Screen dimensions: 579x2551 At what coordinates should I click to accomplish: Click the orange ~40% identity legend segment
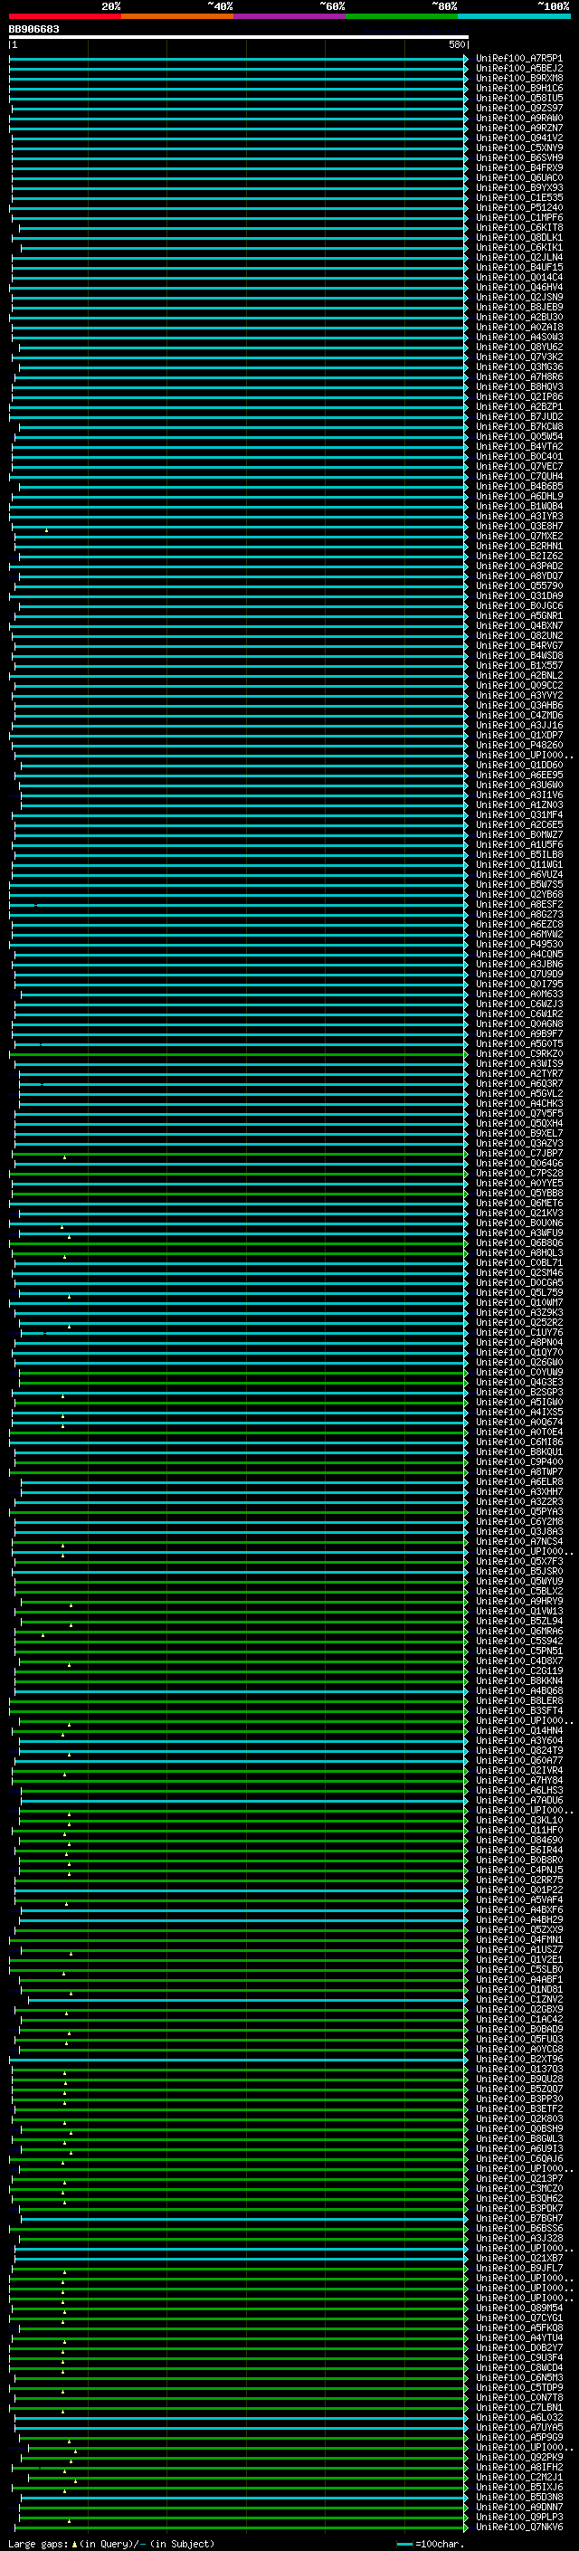(x=177, y=16)
